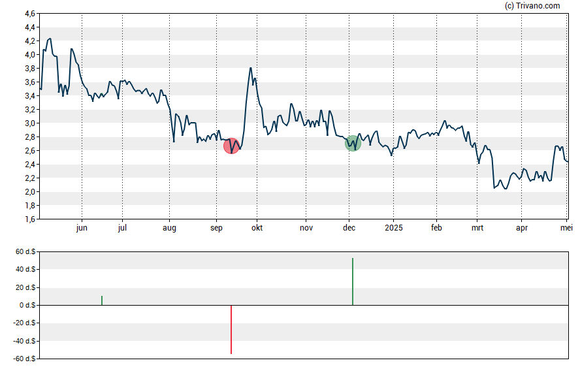The height and width of the screenshot is (369, 580).
Task: Click the '-60 d.$' lower chart label
Action: pos(24,359)
